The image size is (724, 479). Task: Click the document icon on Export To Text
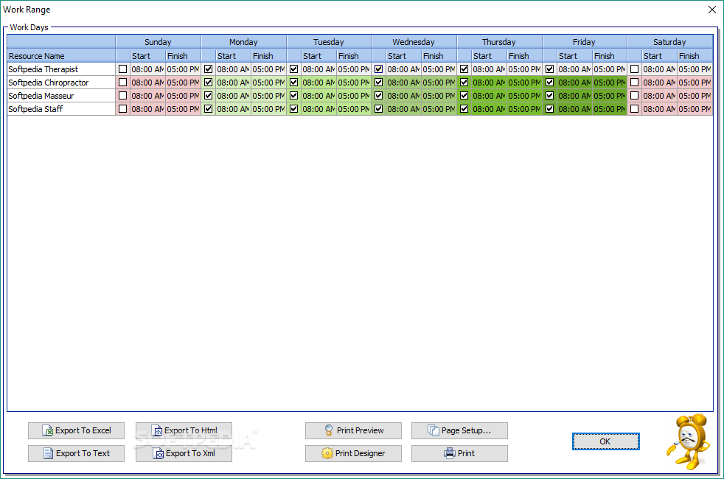[48, 453]
